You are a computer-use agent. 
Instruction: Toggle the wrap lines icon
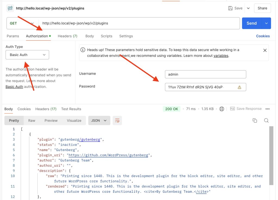click(x=117, y=120)
